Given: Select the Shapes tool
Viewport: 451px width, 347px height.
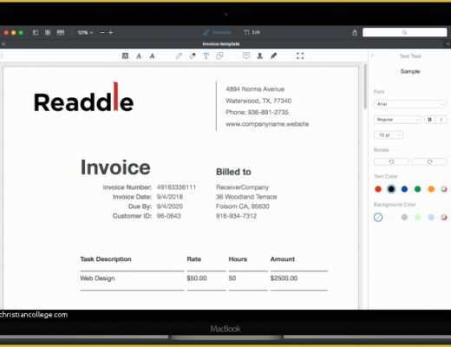Looking at the screenshot, I should (219, 56).
